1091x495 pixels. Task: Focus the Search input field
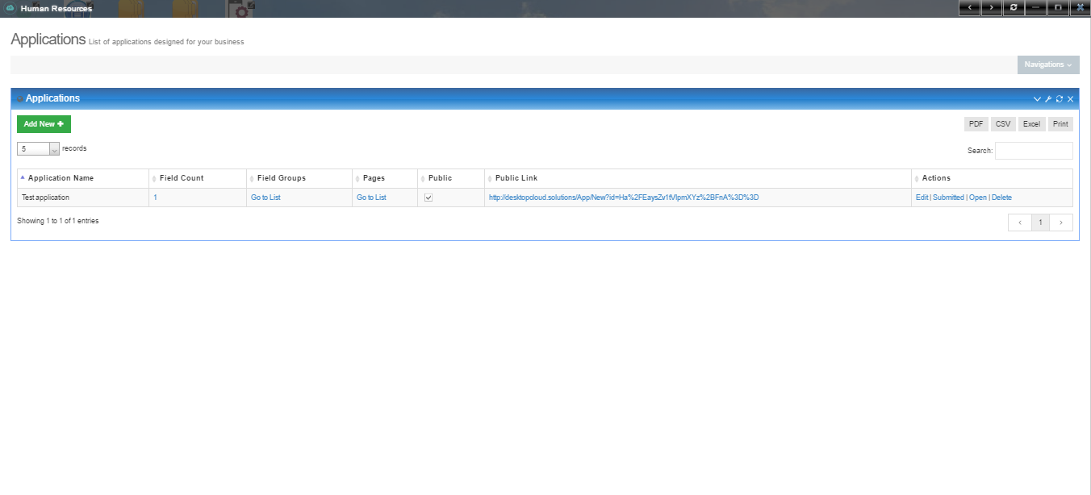click(1034, 151)
